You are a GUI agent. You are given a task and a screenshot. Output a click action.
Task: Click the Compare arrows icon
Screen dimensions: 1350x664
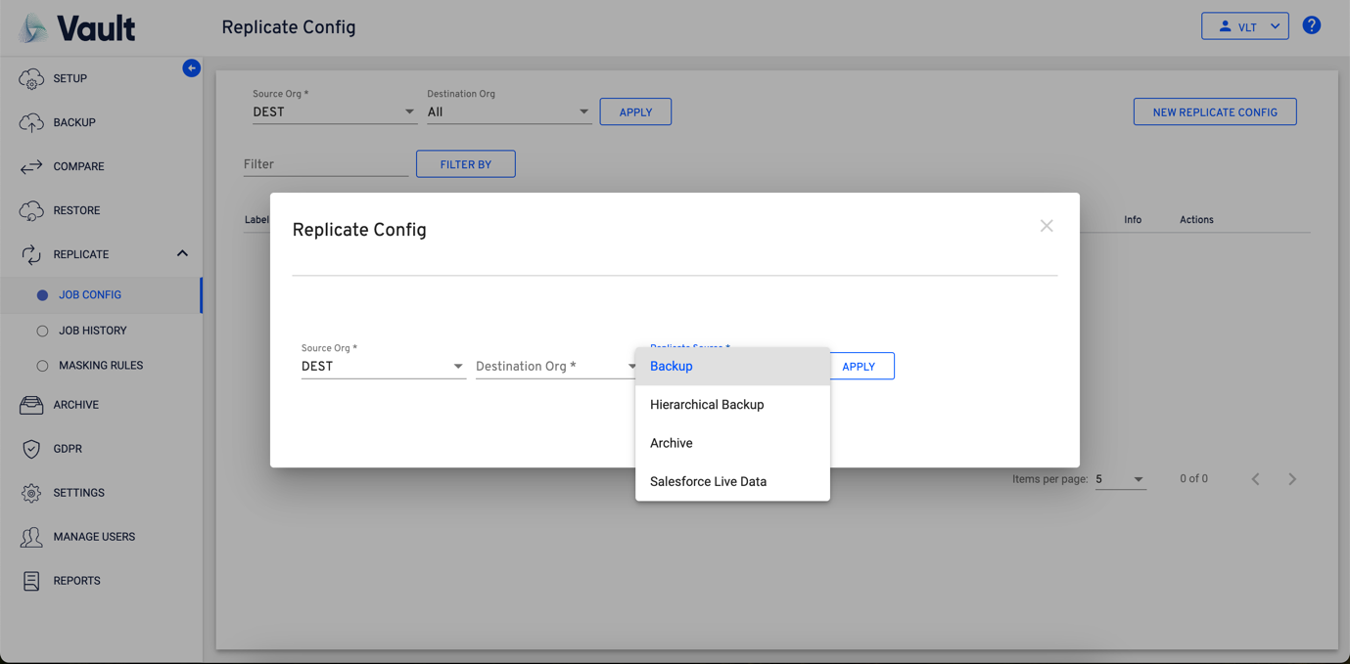coord(31,167)
